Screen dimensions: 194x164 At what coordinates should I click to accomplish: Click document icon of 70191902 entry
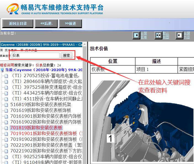pos(6,140)
